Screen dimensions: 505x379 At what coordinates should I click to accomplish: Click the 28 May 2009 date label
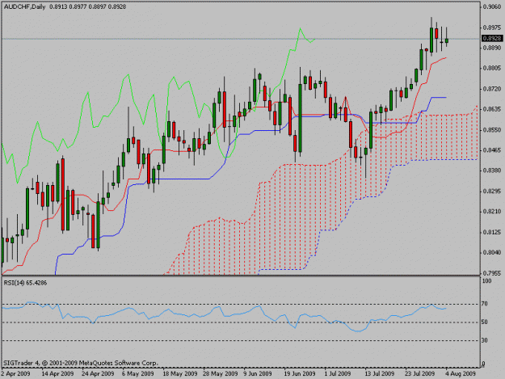[x=221, y=373]
